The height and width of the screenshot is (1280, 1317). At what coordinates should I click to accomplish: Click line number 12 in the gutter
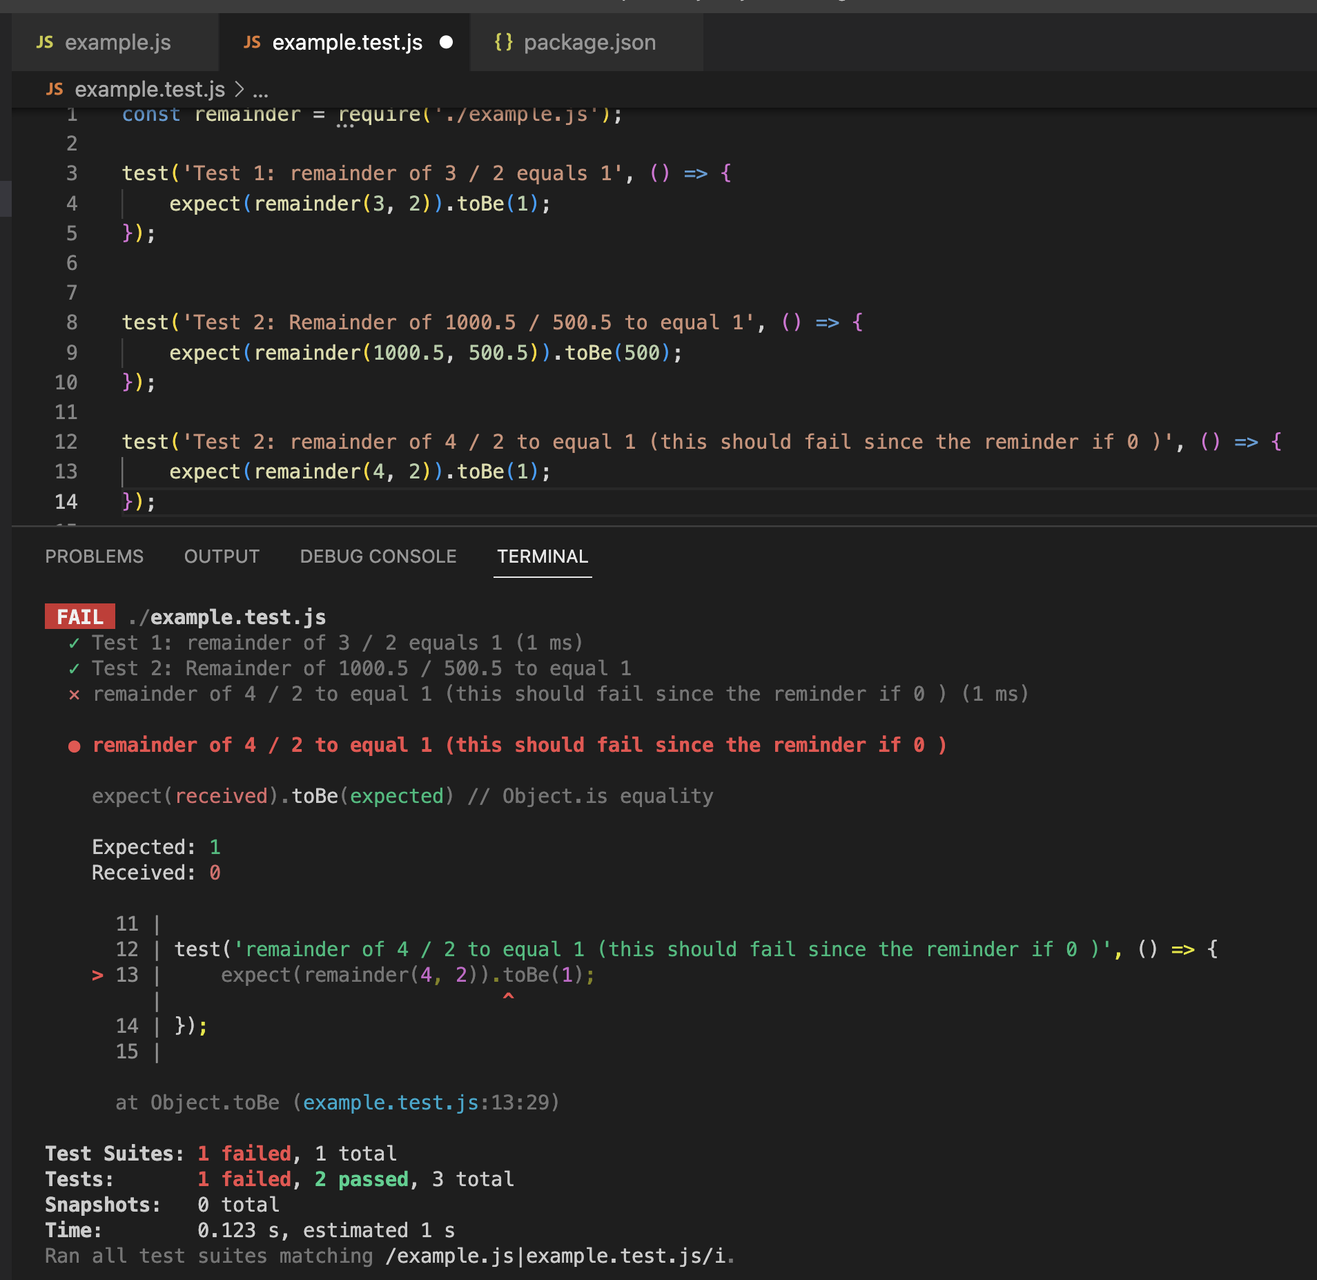[x=66, y=442]
